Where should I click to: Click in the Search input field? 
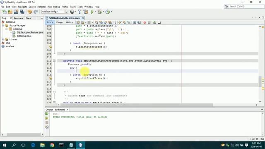point(246,7)
